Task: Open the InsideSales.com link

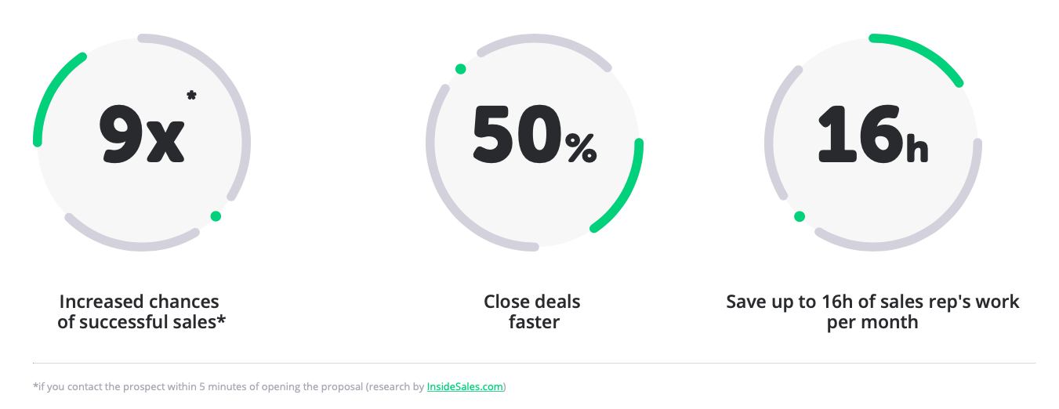Action: pos(466,387)
